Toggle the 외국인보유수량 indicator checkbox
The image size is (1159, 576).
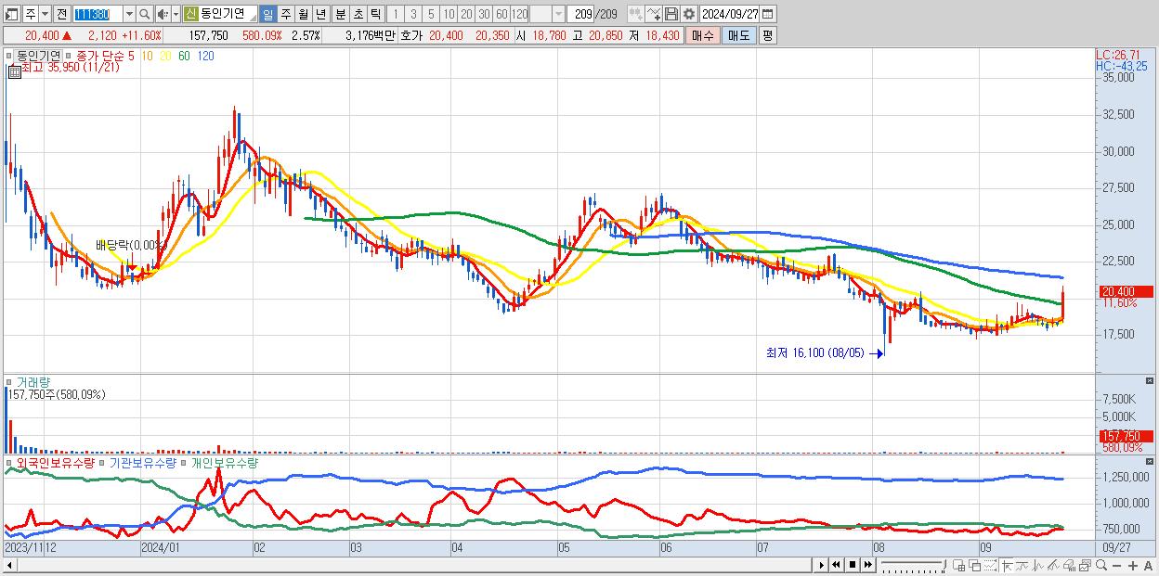click(x=9, y=462)
